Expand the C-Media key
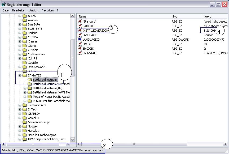 coord(20,50)
